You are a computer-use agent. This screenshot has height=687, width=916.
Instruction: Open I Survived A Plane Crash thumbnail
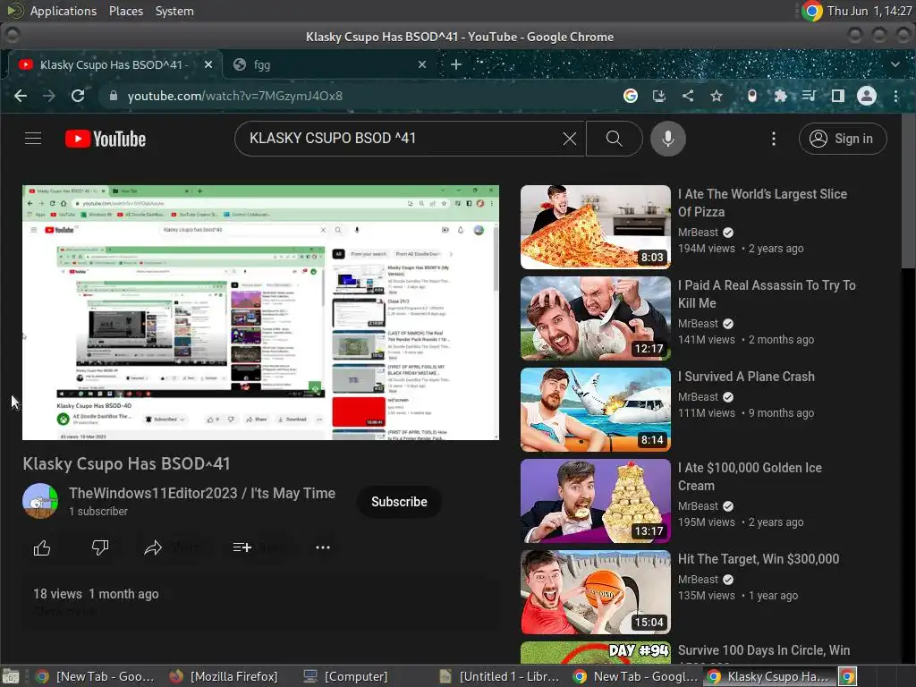595,410
